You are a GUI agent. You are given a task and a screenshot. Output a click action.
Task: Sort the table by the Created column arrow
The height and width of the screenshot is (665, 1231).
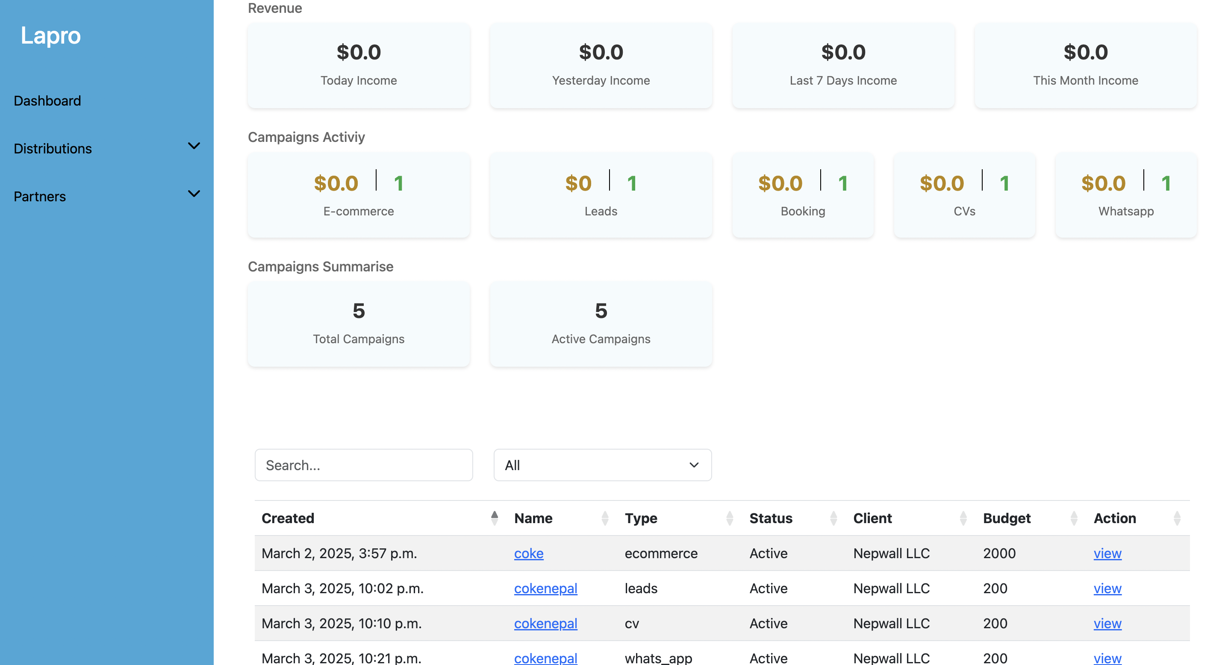(x=495, y=518)
